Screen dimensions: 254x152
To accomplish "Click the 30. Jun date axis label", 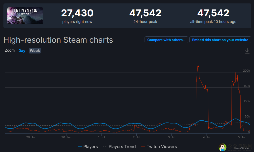I will click(x=66, y=137).
